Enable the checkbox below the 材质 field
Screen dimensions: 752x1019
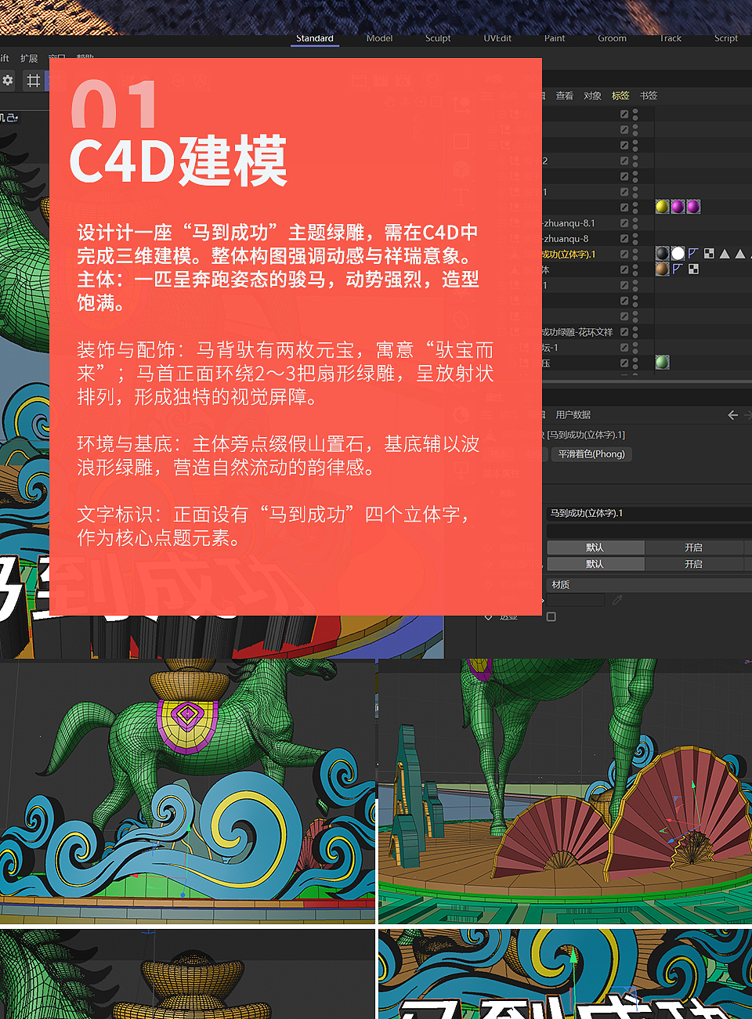click(551, 616)
